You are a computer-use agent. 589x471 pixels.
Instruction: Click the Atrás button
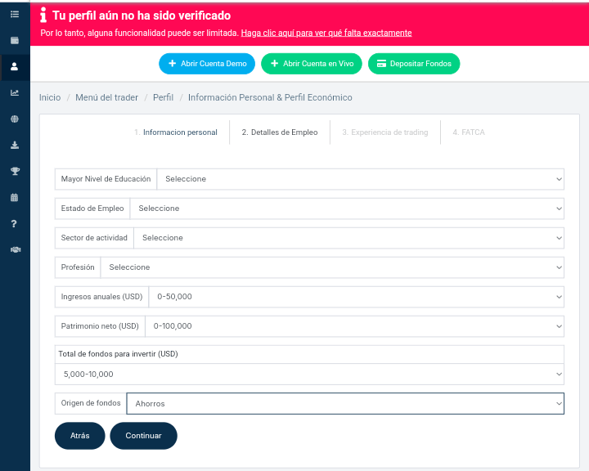[x=79, y=436]
